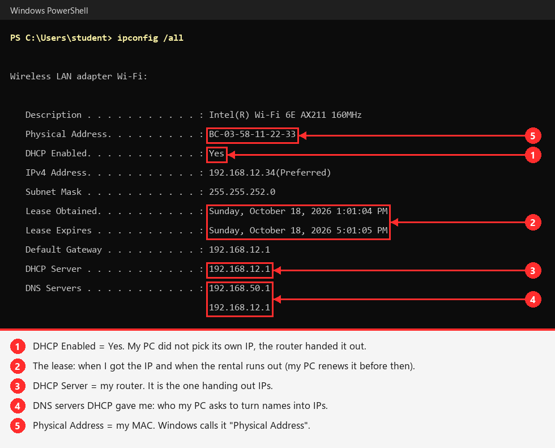This screenshot has height=448, width=555.
Task: Click the Description value Intel(R) Wi-Fi 6E AX211
Action: pyautogui.click(x=285, y=115)
